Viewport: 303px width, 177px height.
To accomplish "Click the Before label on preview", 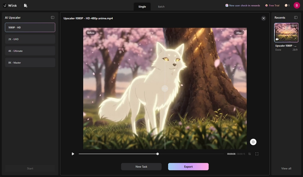I will (x=91, y=33).
